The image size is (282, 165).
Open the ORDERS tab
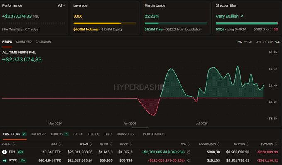click(x=60, y=134)
